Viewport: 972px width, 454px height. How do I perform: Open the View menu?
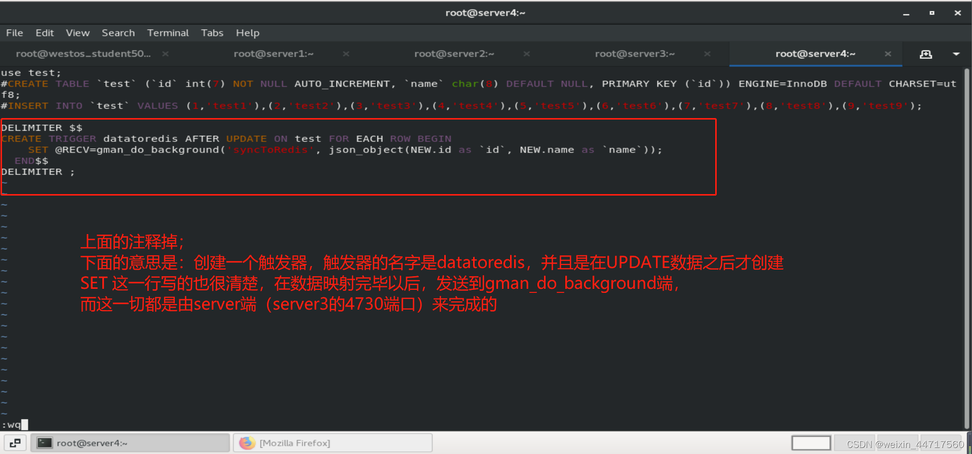pos(77,33)
